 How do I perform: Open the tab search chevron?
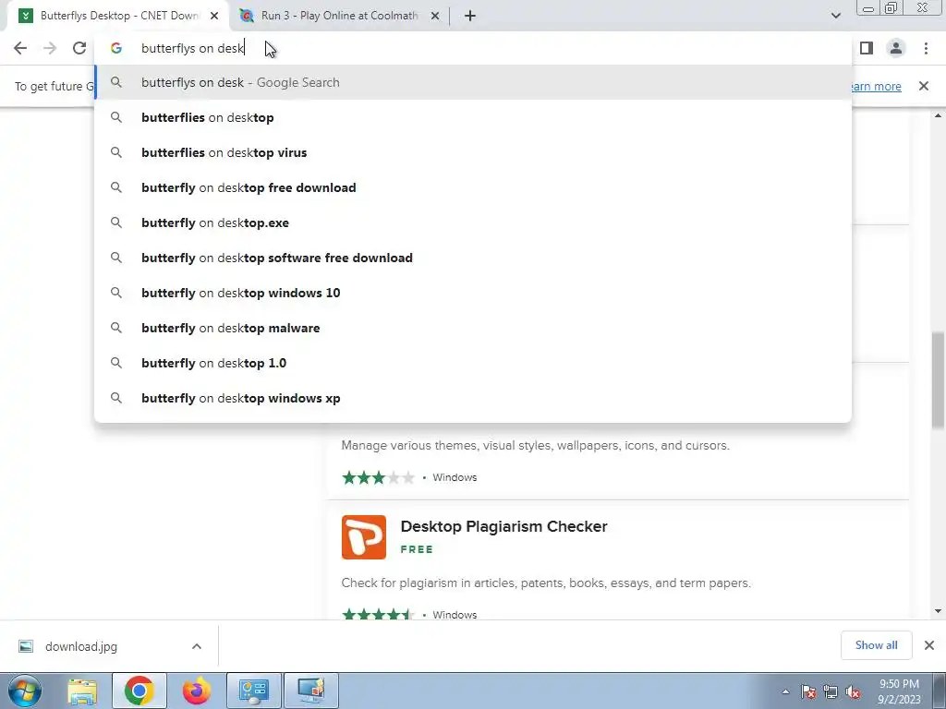pos(835,16)
